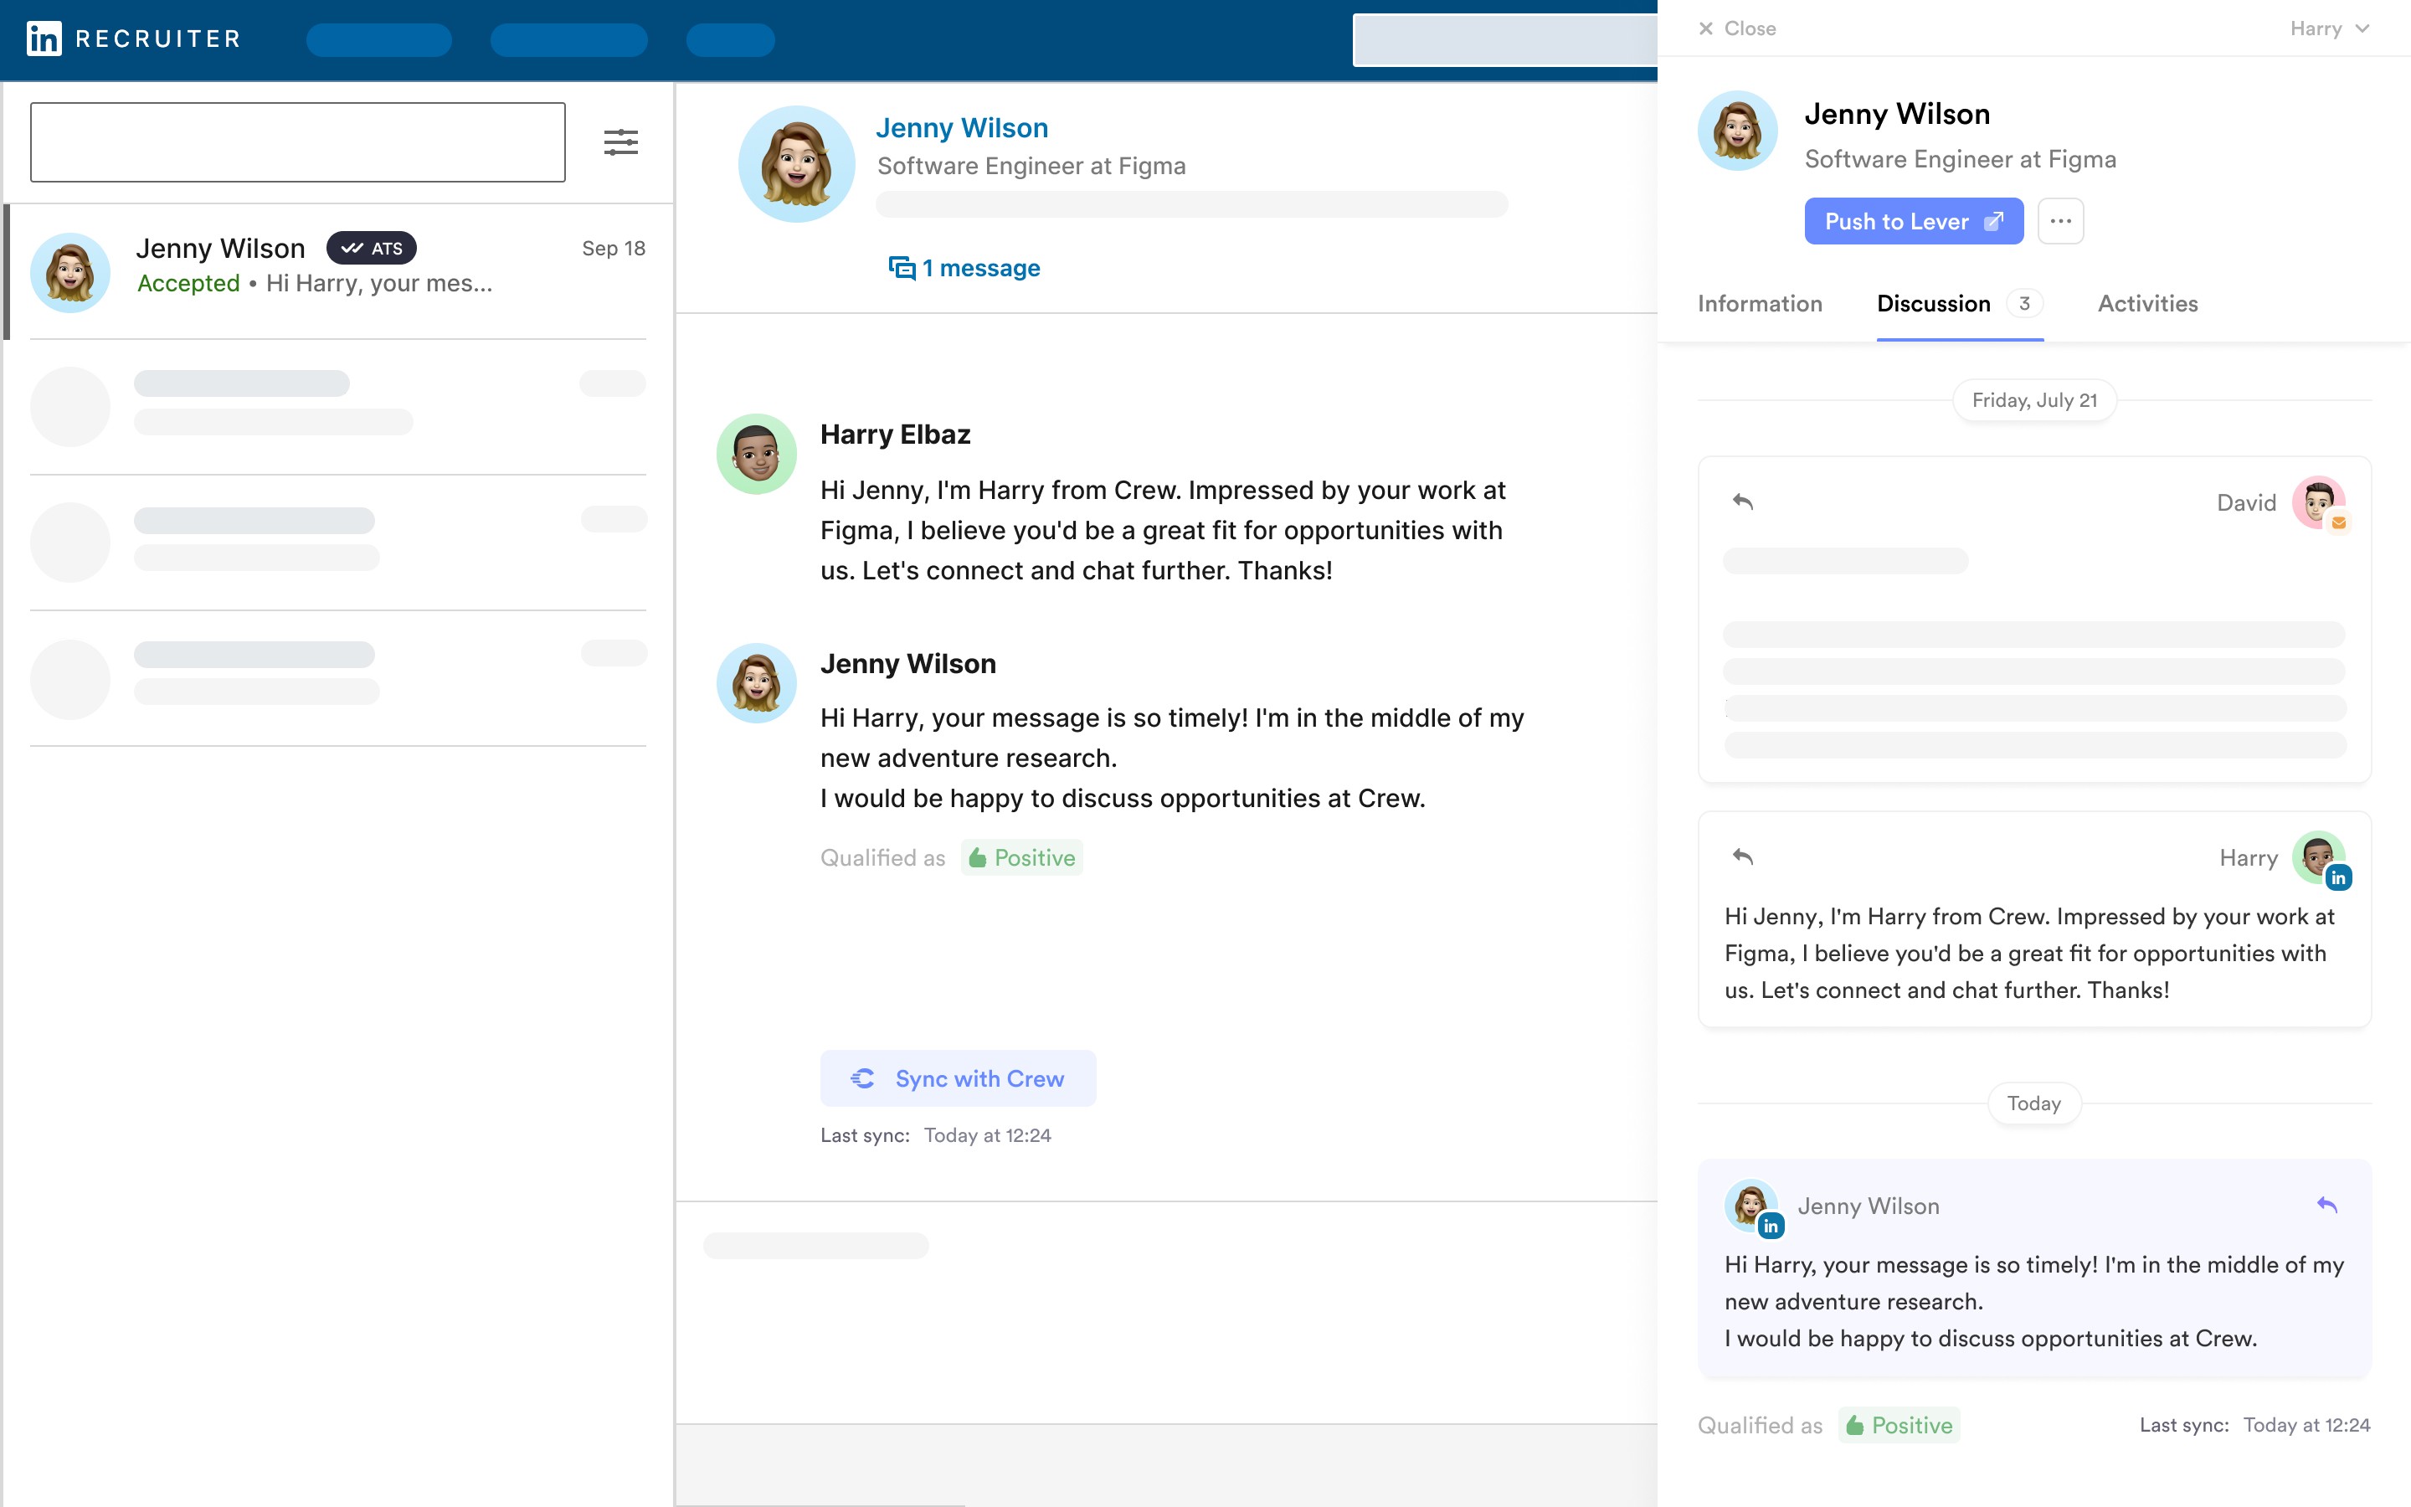
Task: Click Harry's avatar in discussion card
Action: pos(2320,857)
